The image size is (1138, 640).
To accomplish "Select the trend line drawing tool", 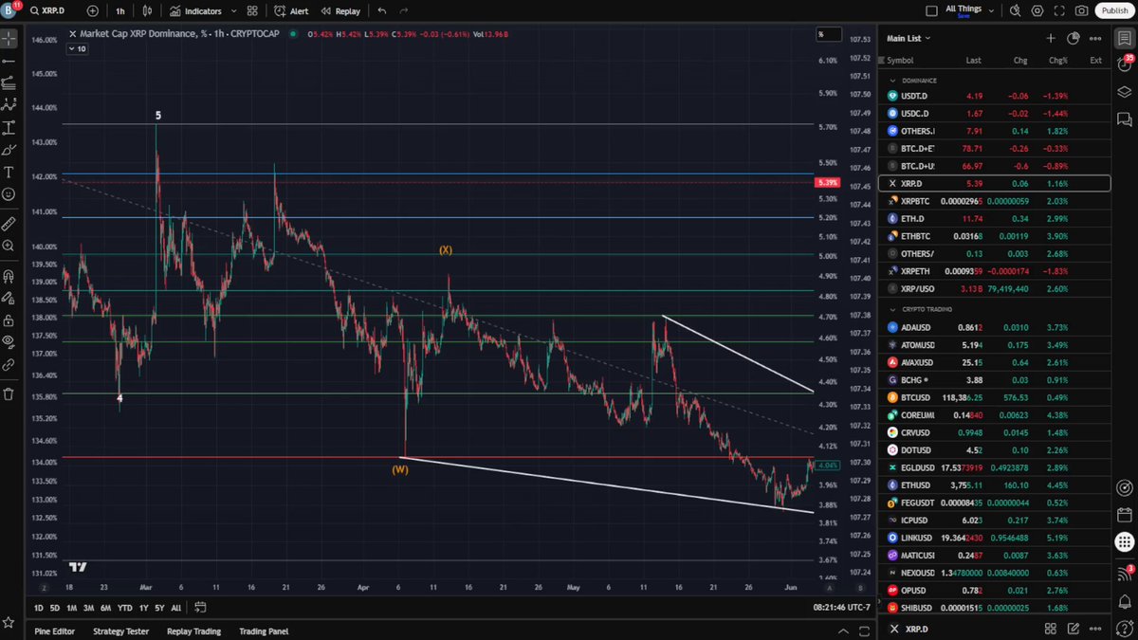I will 9,61.
